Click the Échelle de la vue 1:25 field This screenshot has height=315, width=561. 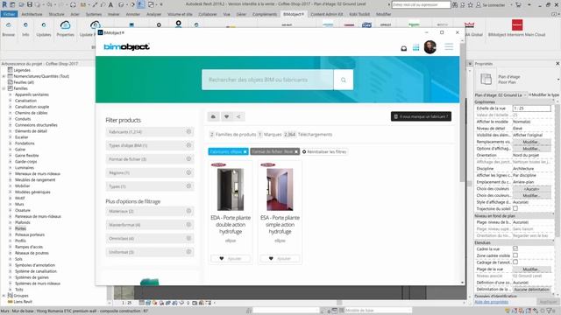tap(532, 108)
